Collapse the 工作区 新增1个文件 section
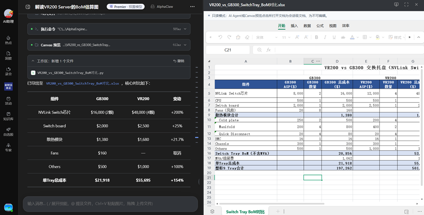 point(33,61)
